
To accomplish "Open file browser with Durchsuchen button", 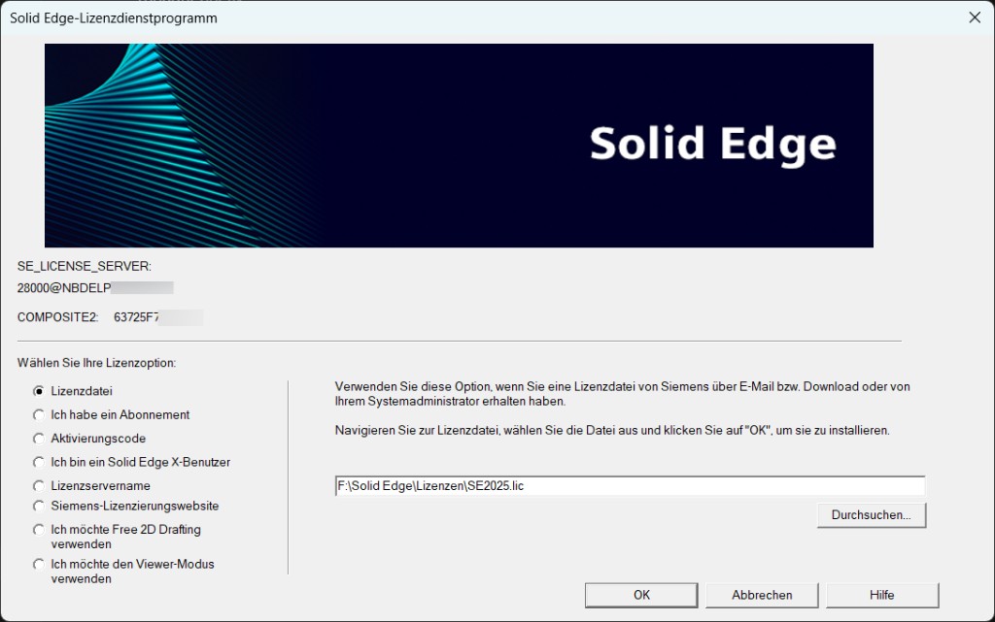I will tap(872, 515).
